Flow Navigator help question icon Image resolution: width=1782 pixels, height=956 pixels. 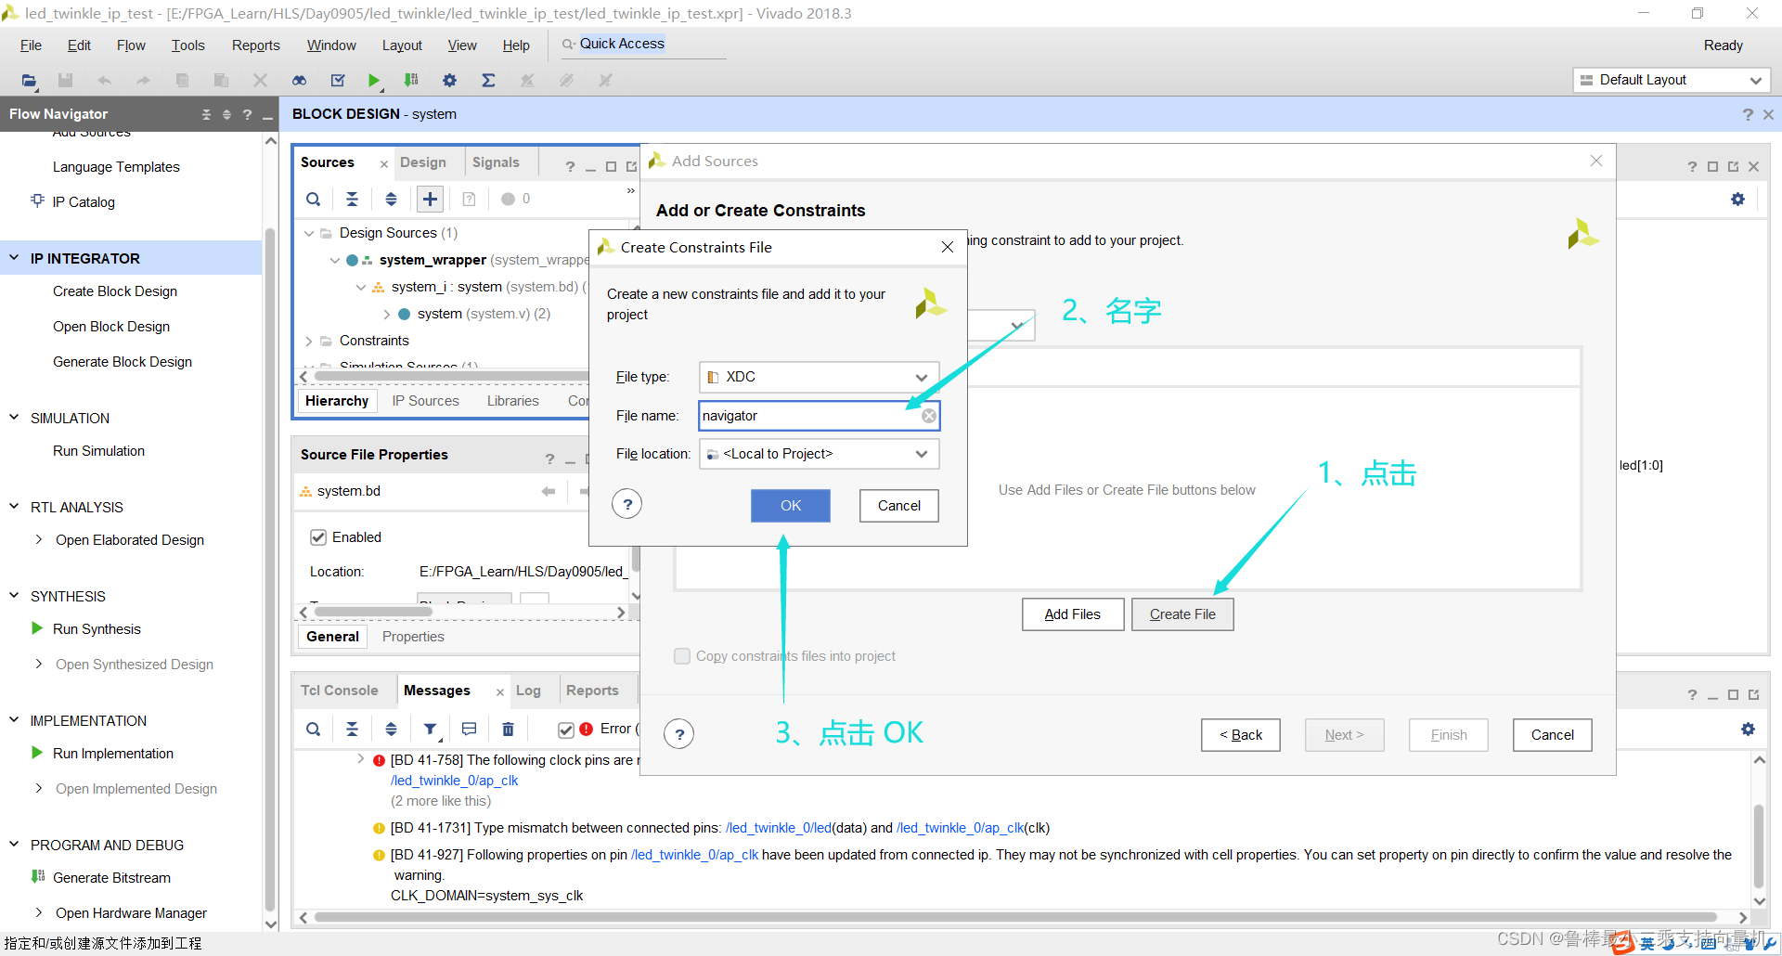pyautogui.click(x=247, y=114)
